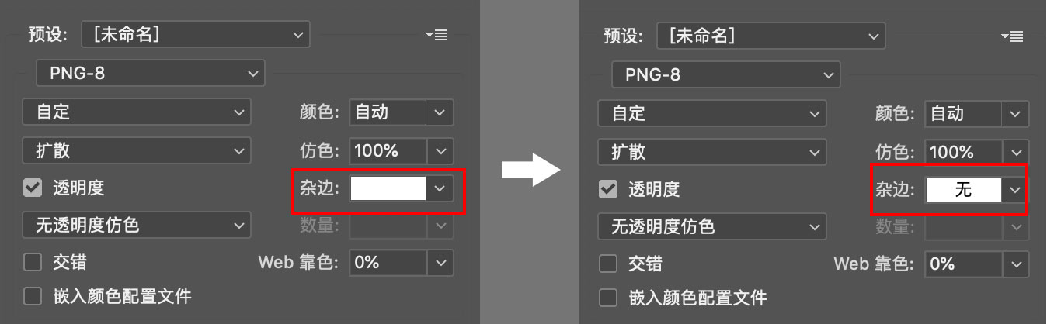Open the right panel preset options menu icon
Image resolution: width=1047 pixels, height=324 pixels.
click(x=1011, y=36)
